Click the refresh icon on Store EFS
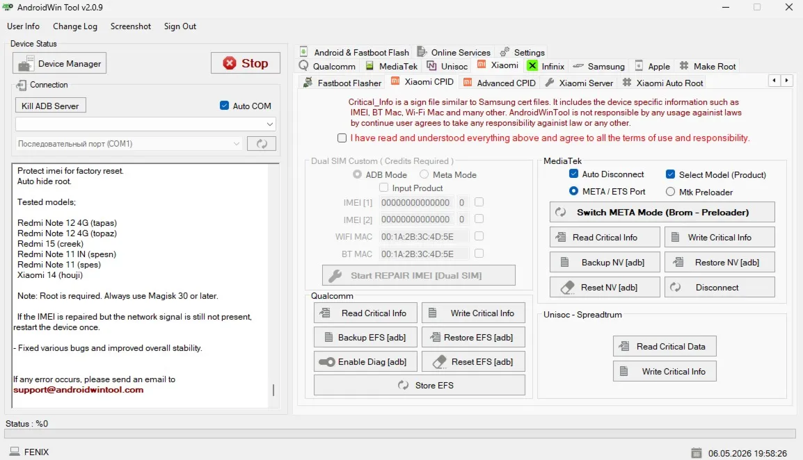Image resolution: width=803 pixels, height=460 pixels. coord(403,385)
